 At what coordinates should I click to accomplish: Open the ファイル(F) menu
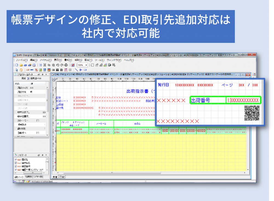point(22,60)
